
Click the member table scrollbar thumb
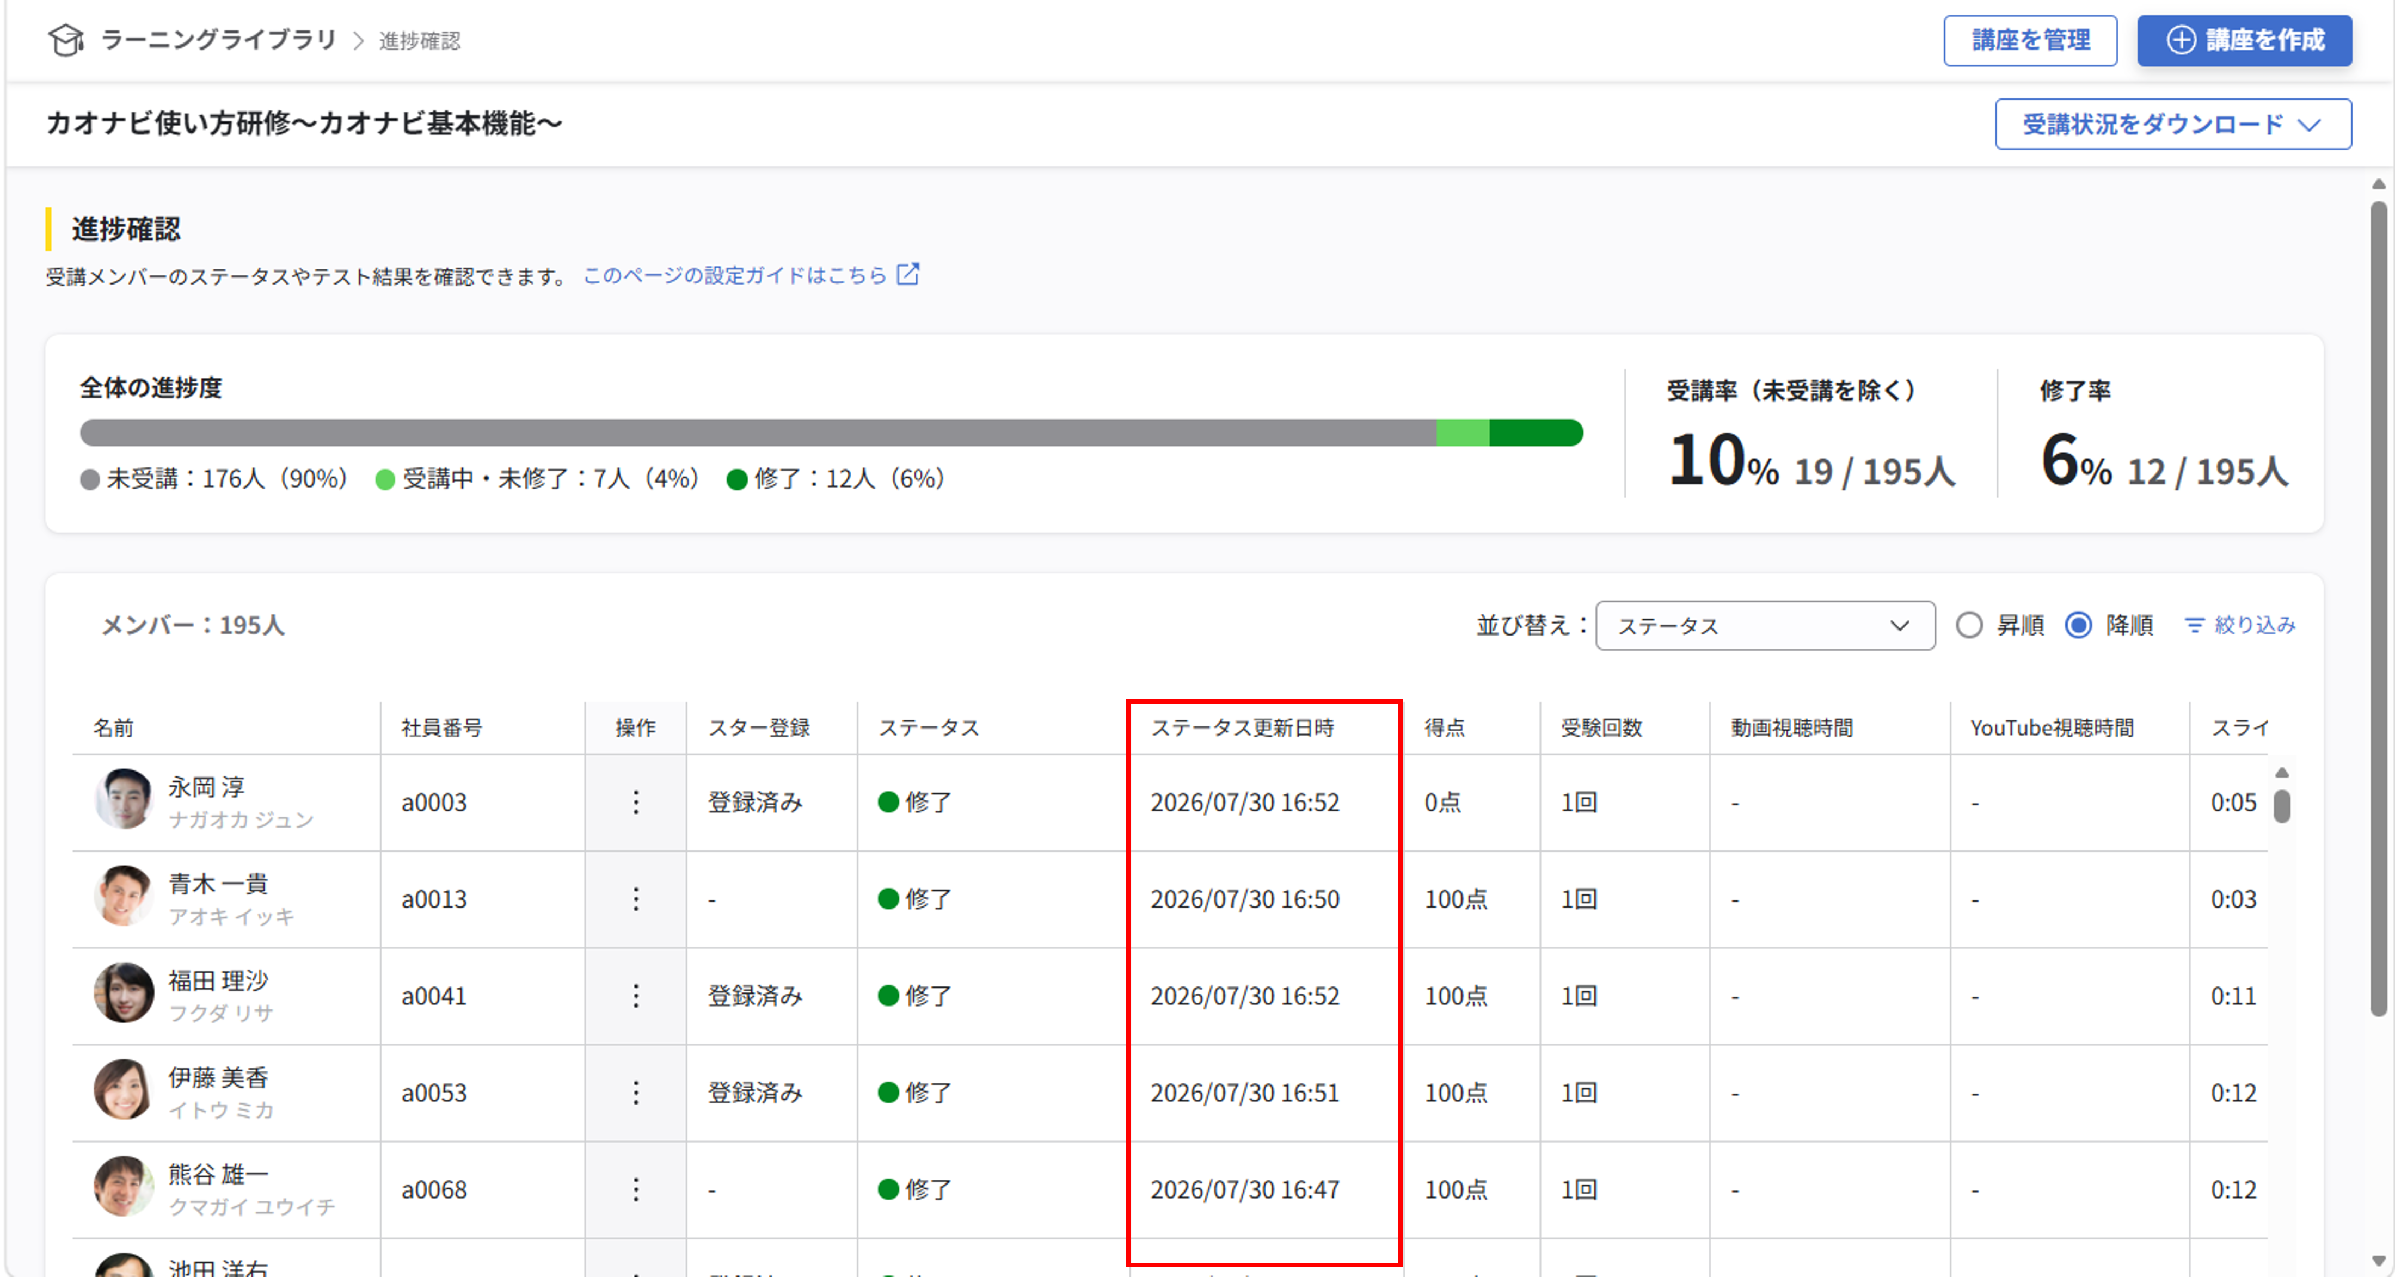coord(2282,806)
